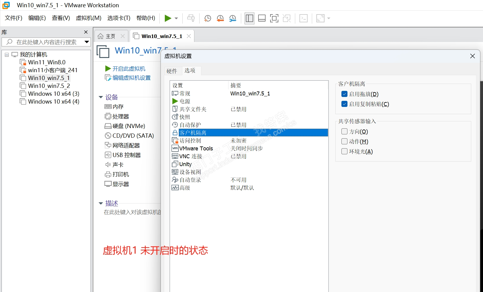
Task: Collapse the 我的计算机 tree node
Action: 7,55
